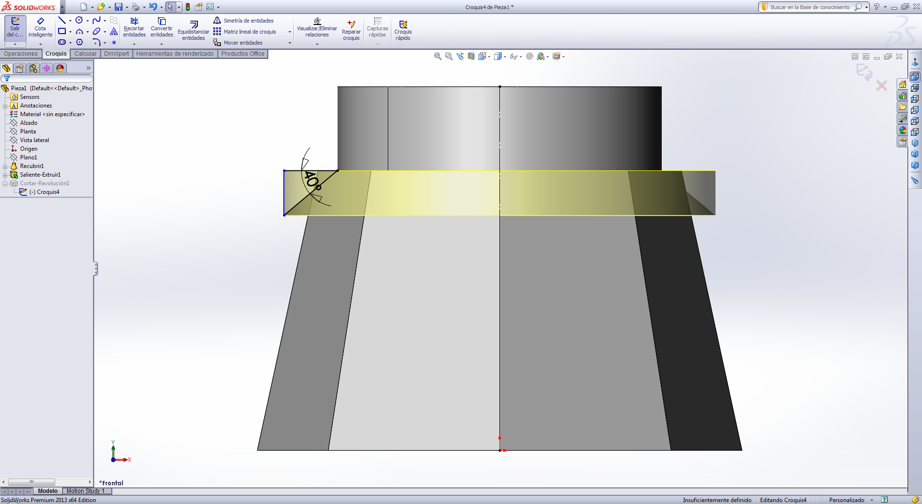The height and width of the screenshot is (504, 922).
Task: Toggle shaded with edges display style
Action: (498, 56)
